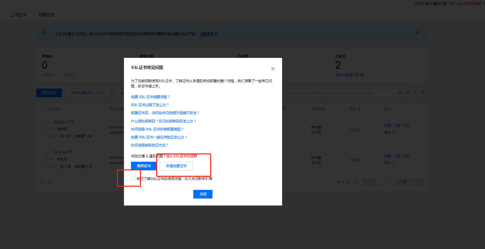The height and width of the screenshot is (249, 485).
Task: Switch to the 上传证书 tab
Action: [x=19, y=15]
